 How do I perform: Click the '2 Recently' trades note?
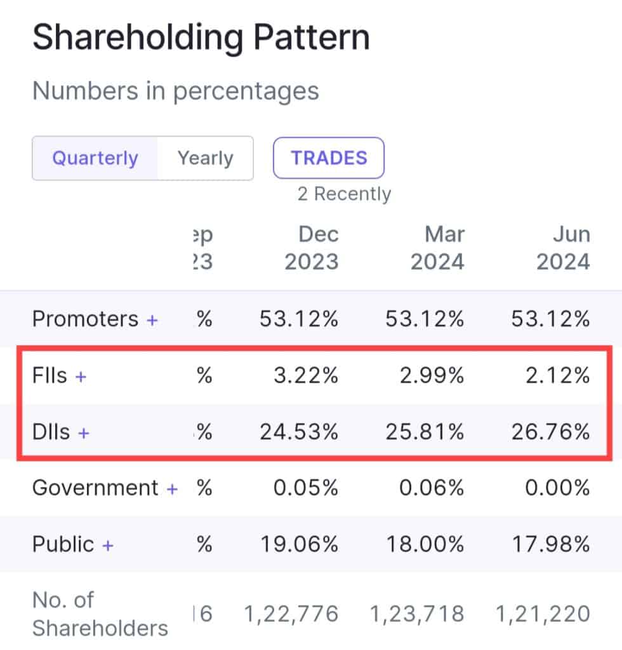point(344,194)
